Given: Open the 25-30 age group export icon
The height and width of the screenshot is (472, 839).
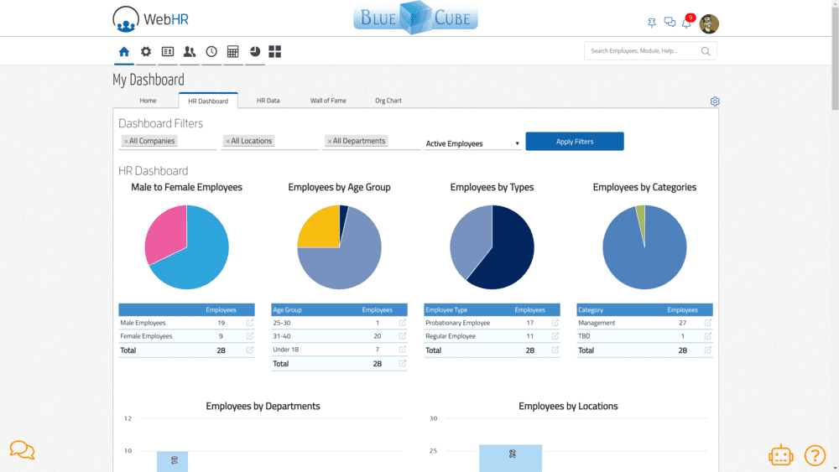Looking at the screenshot, I should point(403,323).
